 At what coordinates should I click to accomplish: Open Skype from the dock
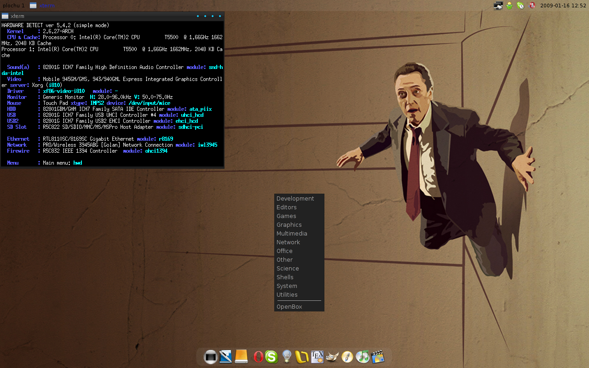coord(271,356)
